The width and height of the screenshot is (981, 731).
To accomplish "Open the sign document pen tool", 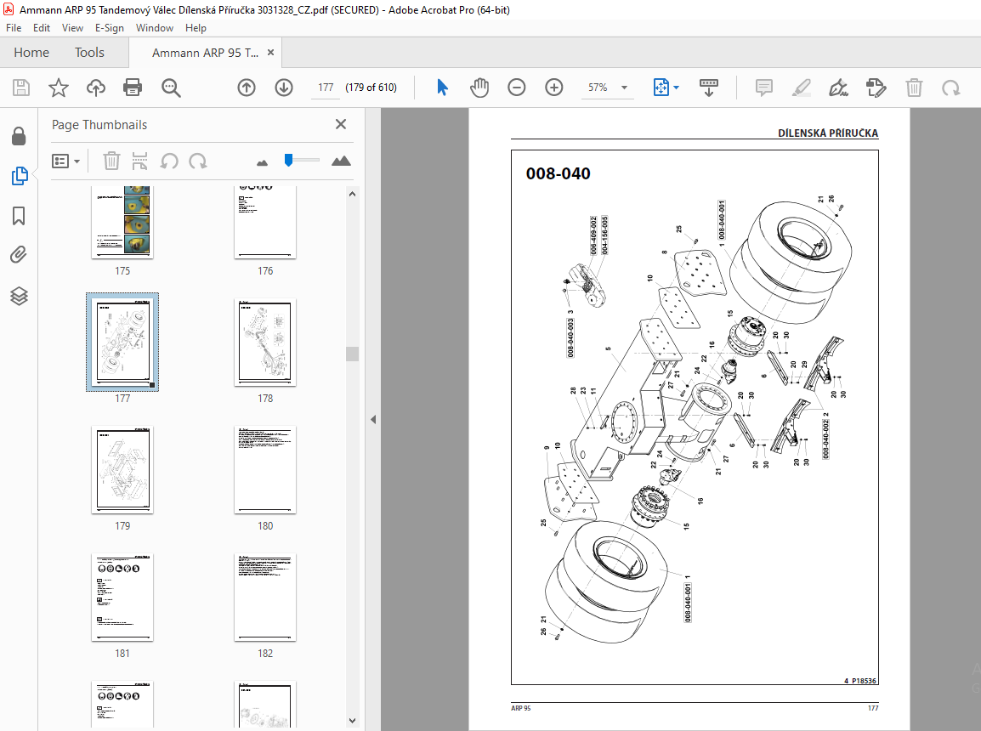I will pyautogui.click(x=838, y=88).
